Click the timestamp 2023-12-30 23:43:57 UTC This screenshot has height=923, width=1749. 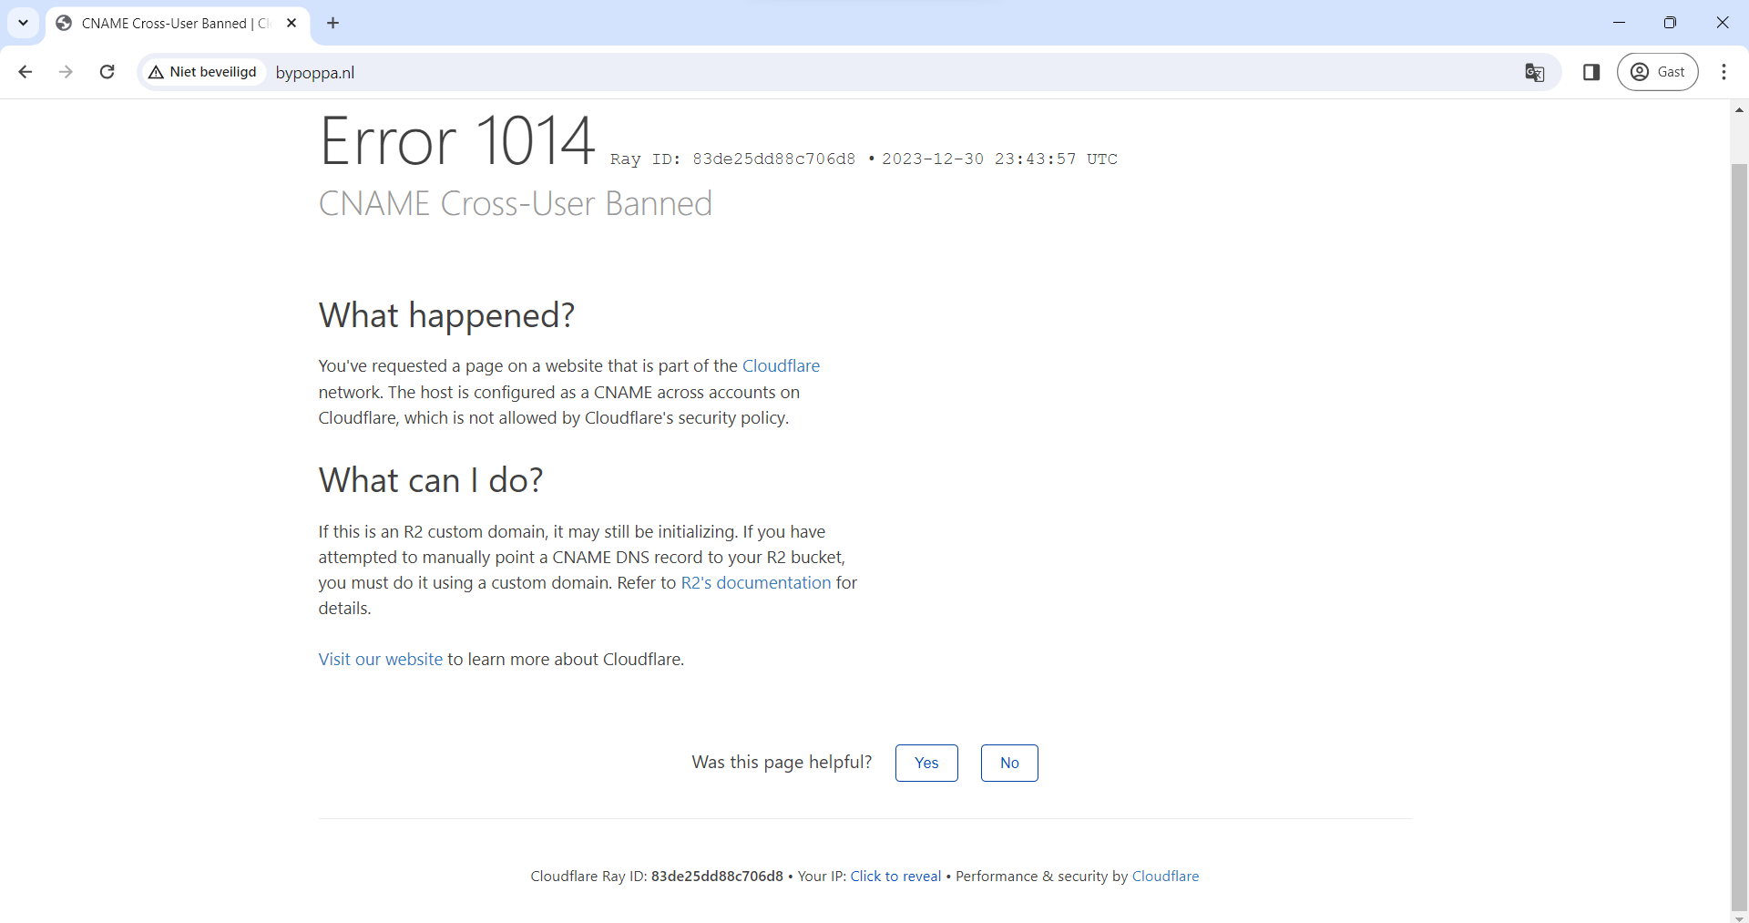(999, 159)
